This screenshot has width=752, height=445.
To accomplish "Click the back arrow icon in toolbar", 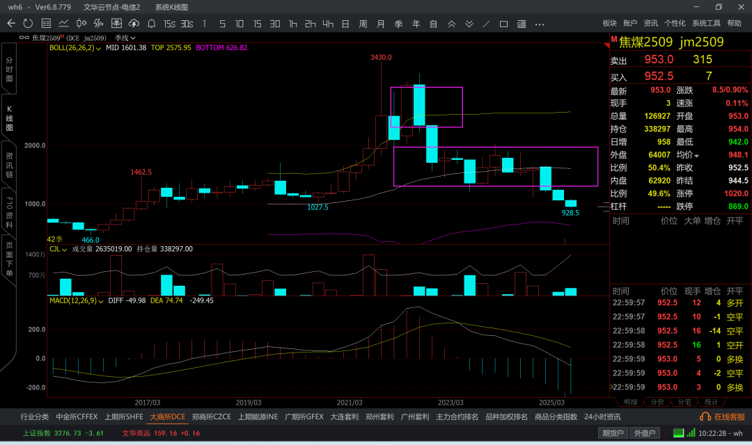I will pos(10,24).
